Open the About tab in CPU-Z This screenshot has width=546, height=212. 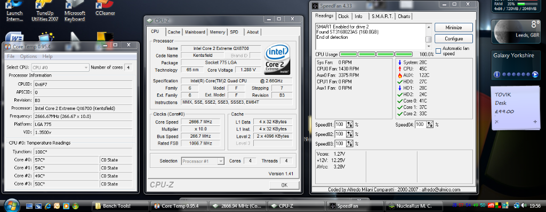253,32
